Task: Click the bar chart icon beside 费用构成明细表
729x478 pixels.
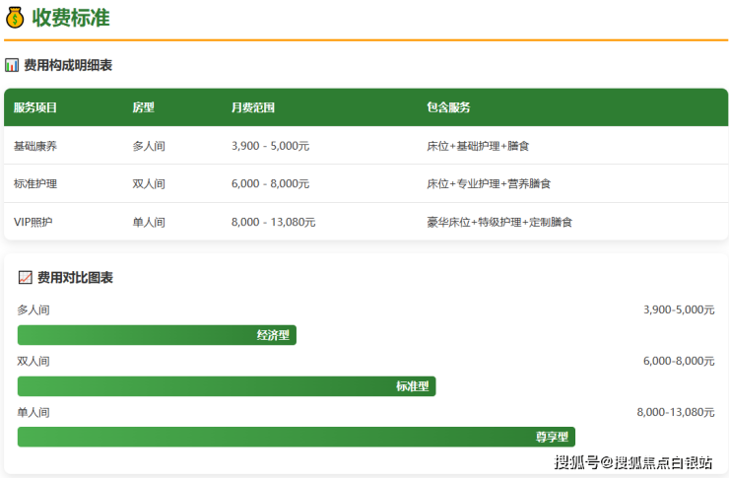Action: tap(12, 65)
